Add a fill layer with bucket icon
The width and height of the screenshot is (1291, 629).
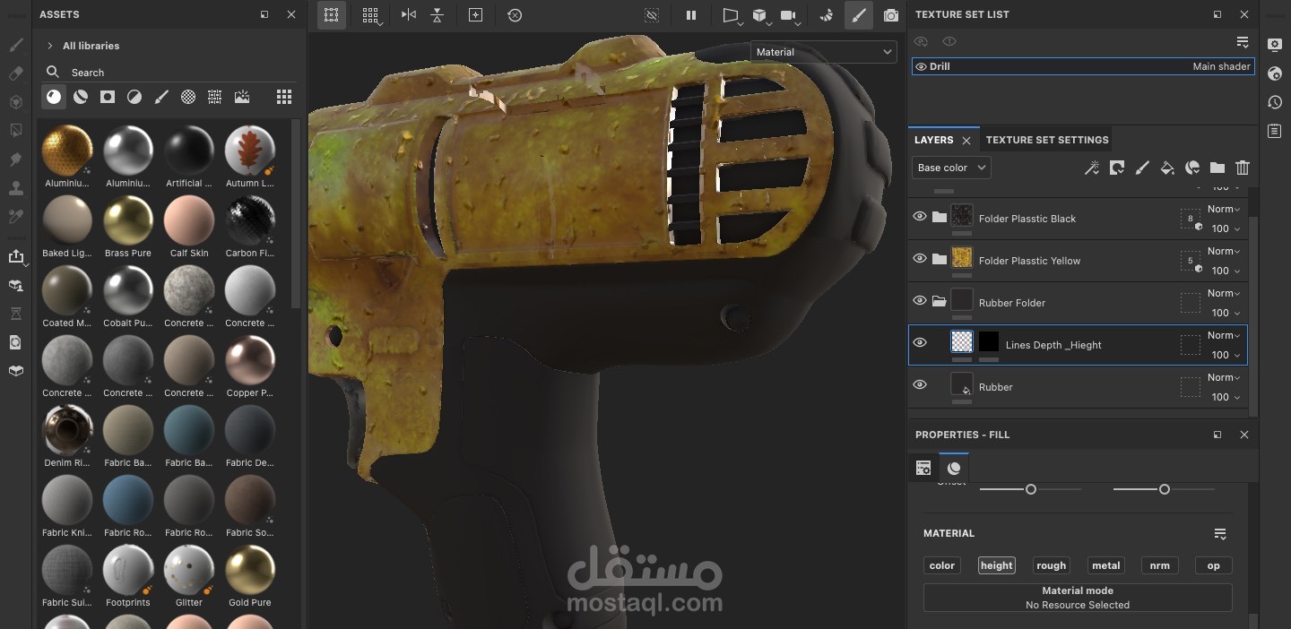(1167, 168)
